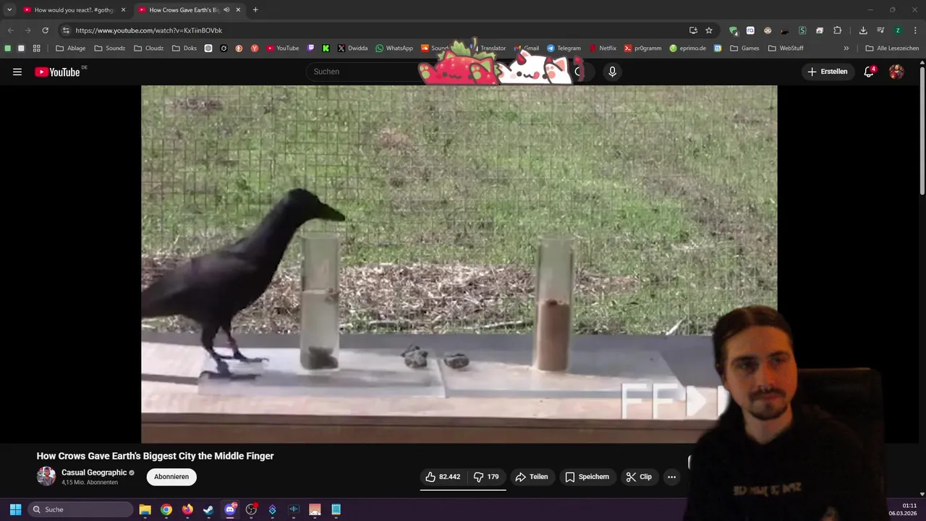The image size is (926, 521).
Task: Open the Netflix bookmark
Action: [x=603, y=48]
